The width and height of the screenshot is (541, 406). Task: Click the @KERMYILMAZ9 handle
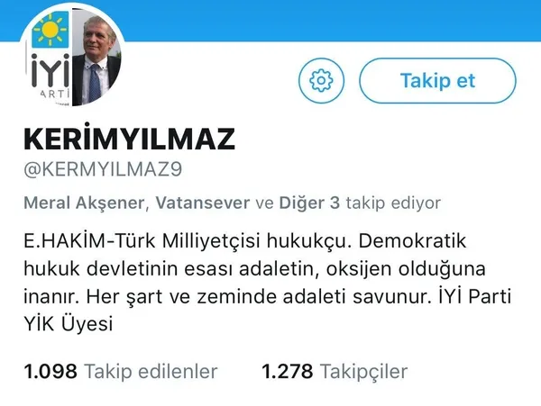[103, 169]
